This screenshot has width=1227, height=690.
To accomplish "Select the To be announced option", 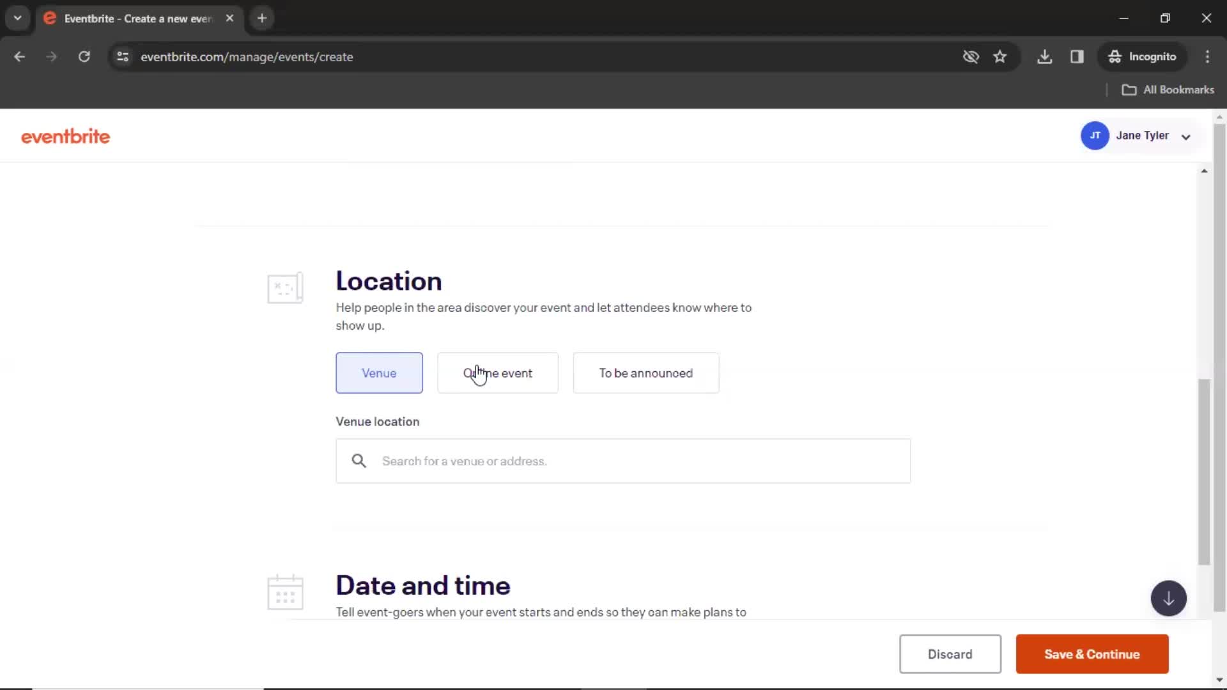I will (645, 372).
